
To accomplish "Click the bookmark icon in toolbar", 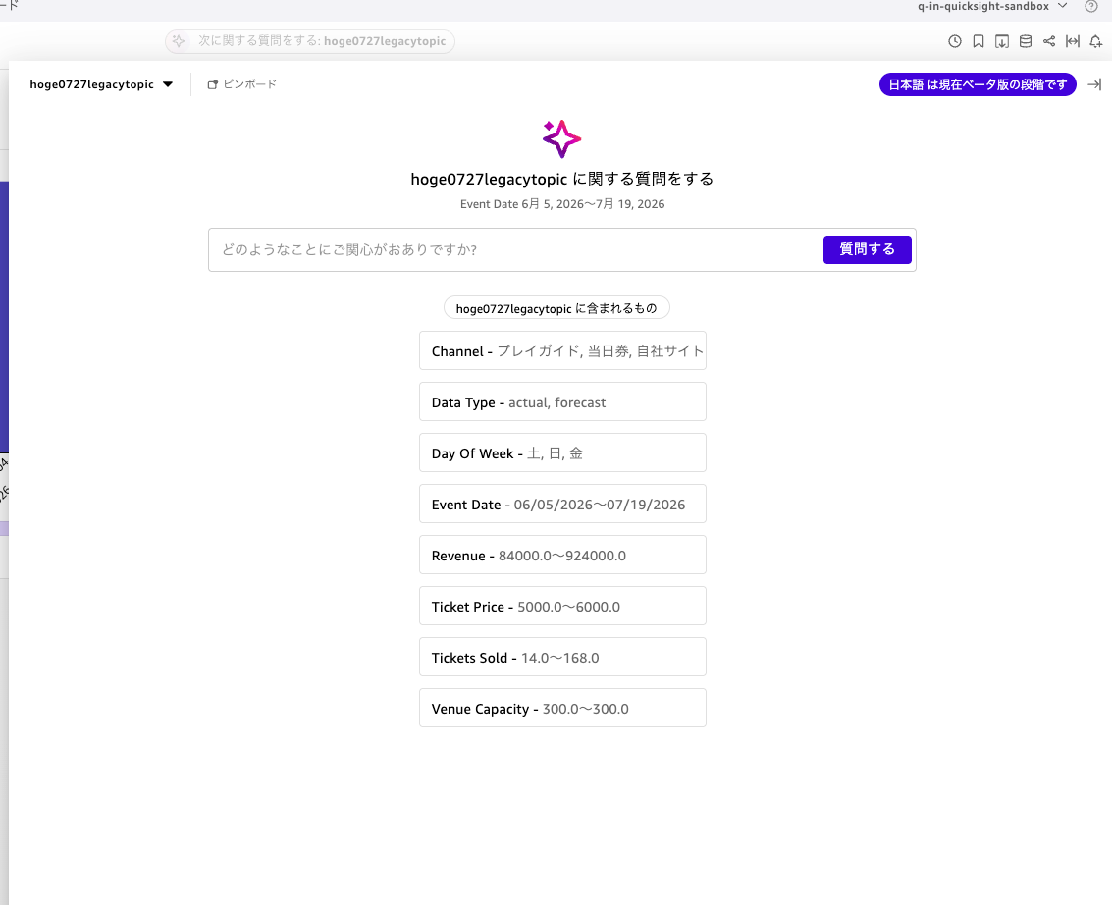I will click(978, 42).
